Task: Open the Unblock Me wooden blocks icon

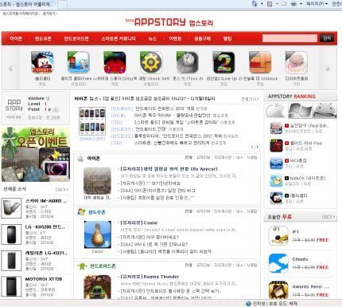Action: pos(260,63)
